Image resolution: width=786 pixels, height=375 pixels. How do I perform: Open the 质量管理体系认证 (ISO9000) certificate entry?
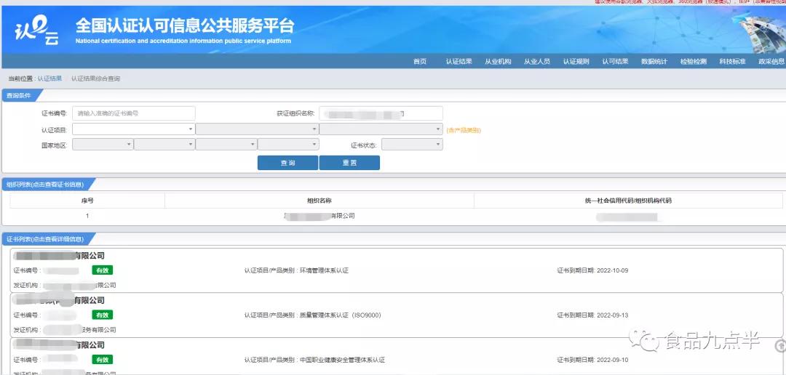[x=397, y=315]
